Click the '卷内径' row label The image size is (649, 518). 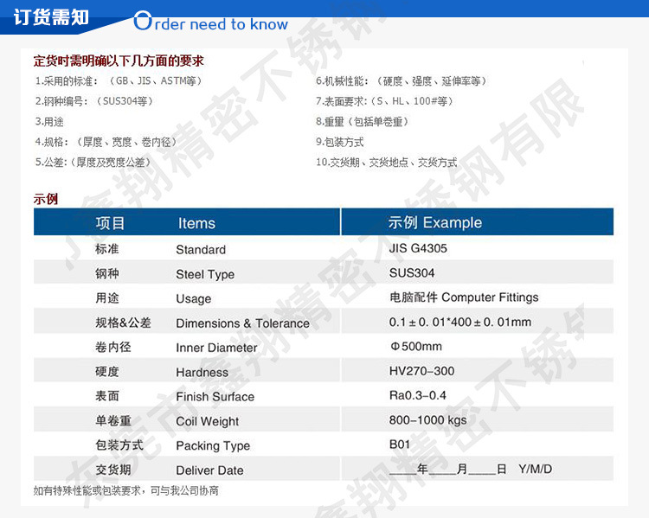(113, 347)
